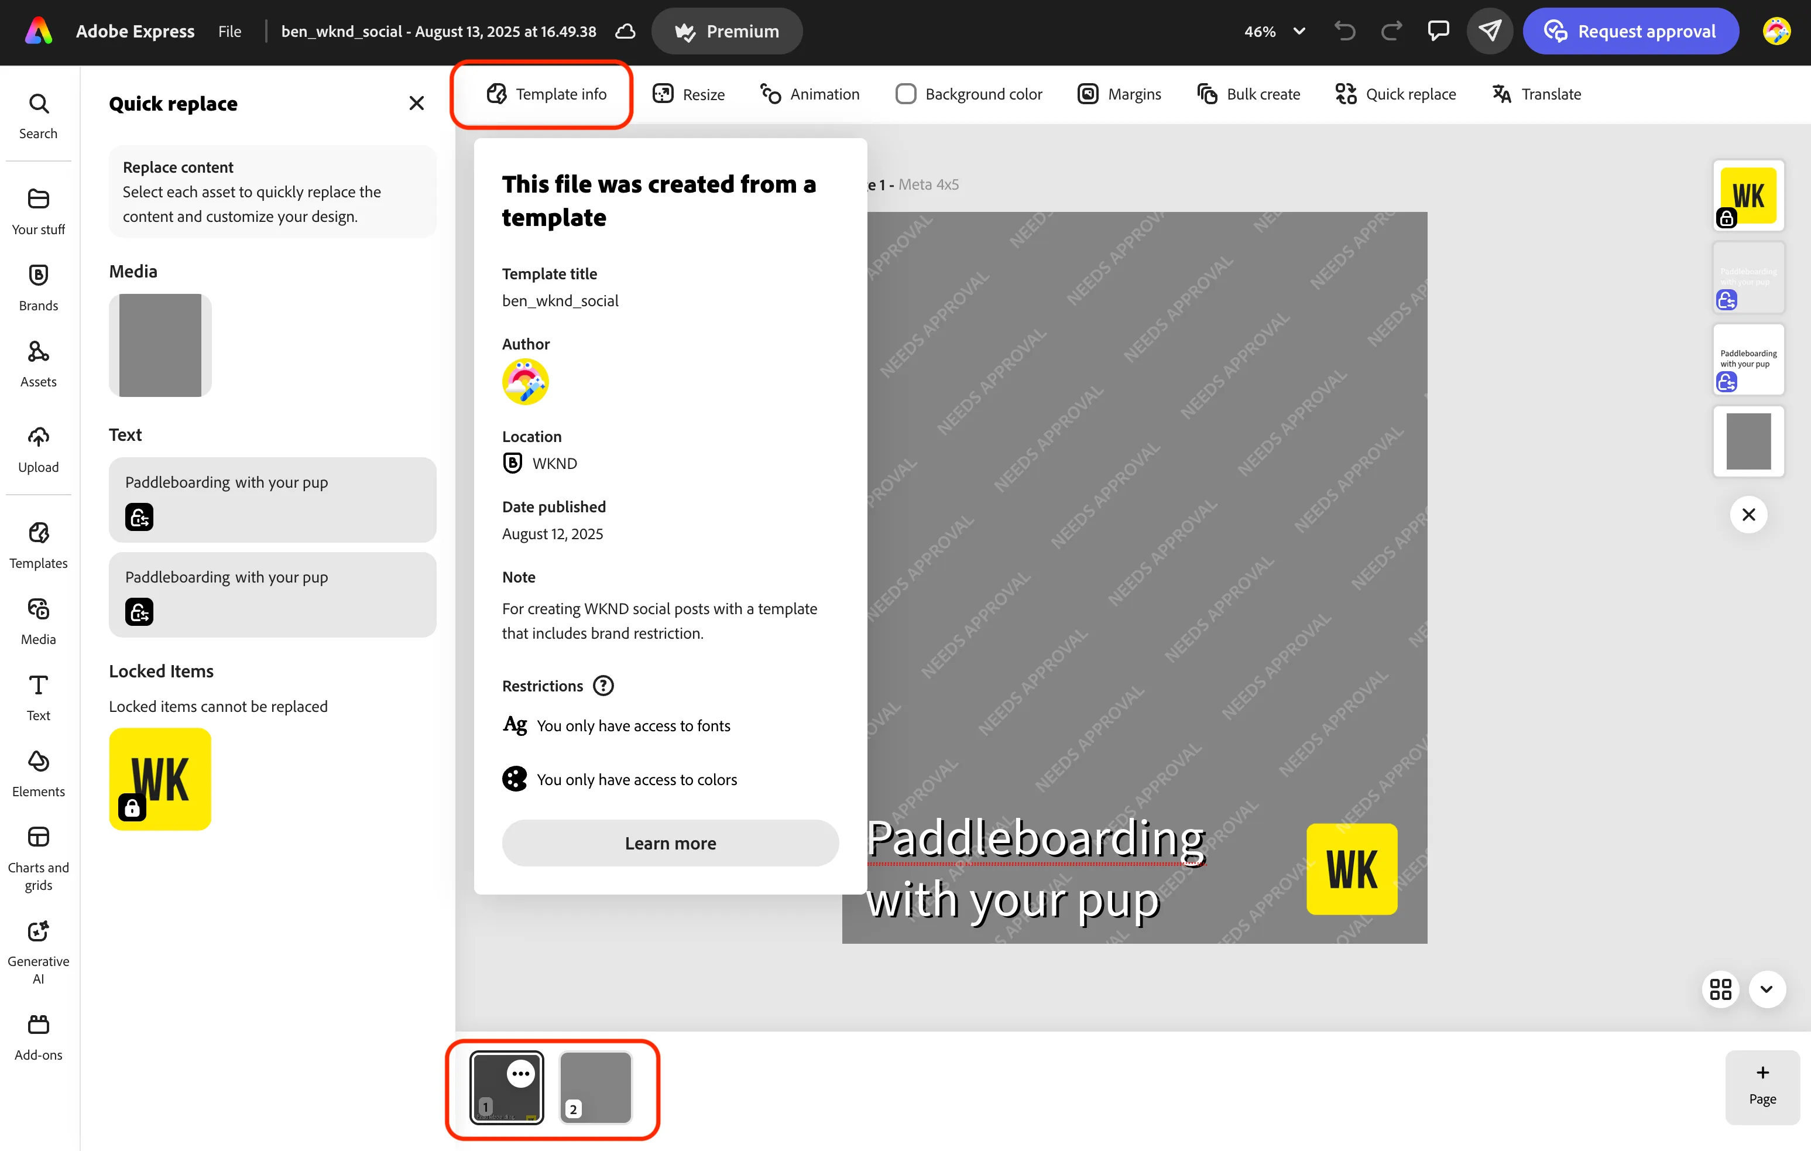Open Background color swatch
The image size is (1811, 1151).
(905, 94)
